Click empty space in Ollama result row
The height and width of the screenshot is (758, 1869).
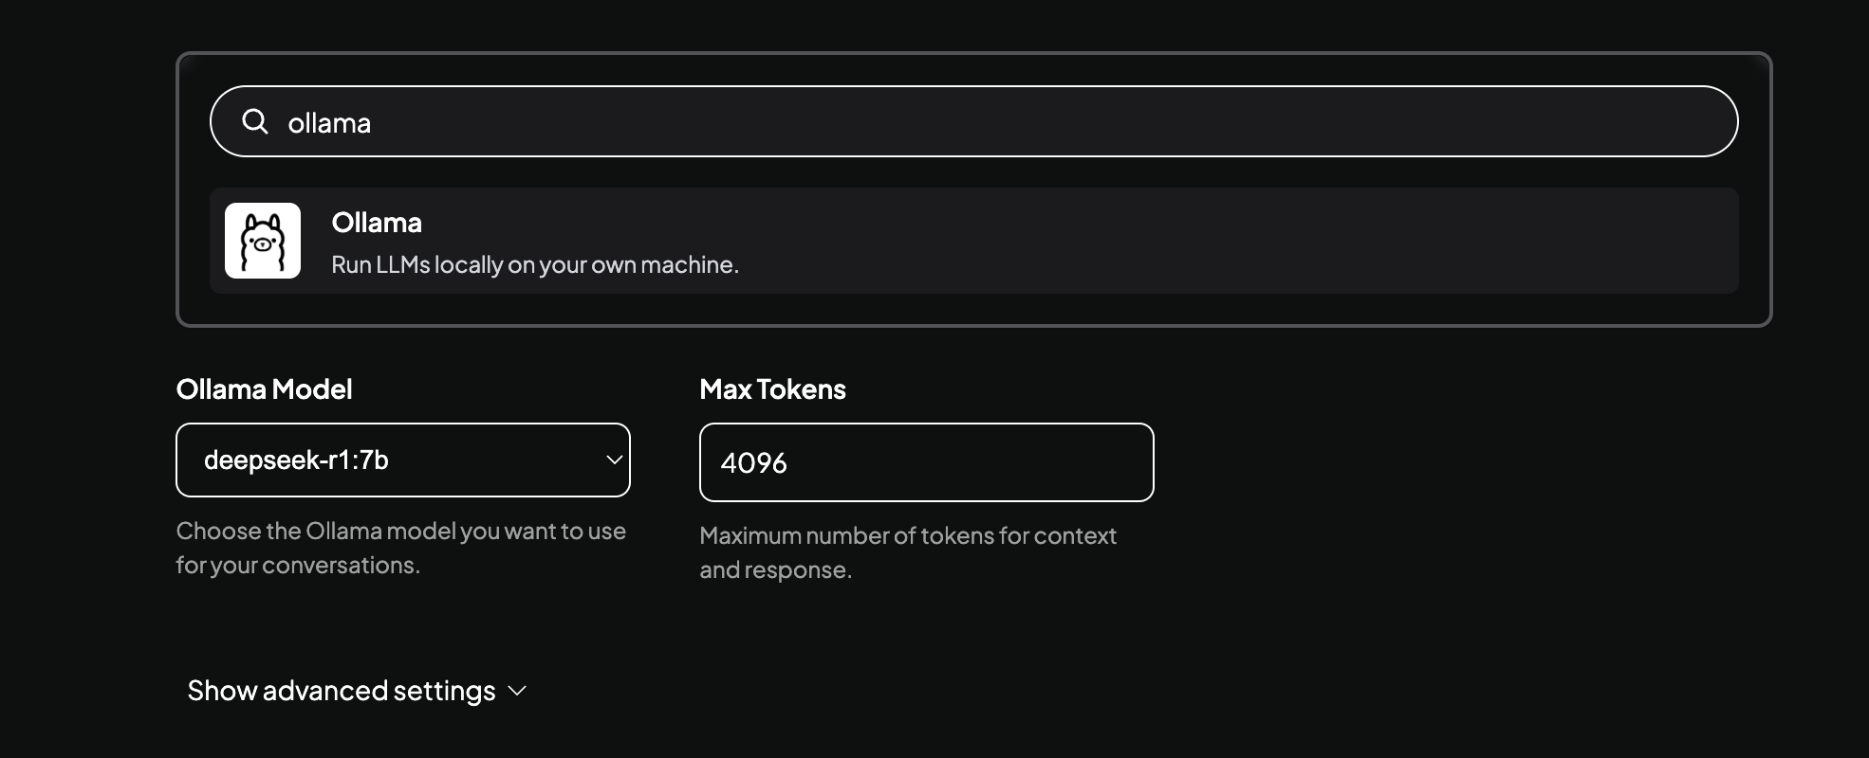click(x=1233, y=241)
